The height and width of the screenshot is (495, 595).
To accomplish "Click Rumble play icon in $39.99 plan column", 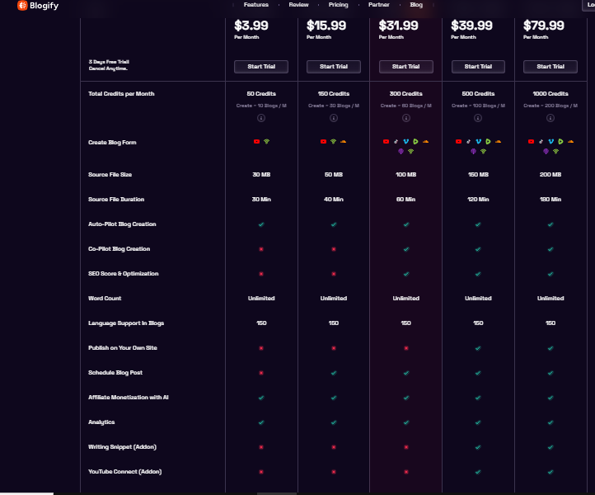I will (x=488, y=141).
